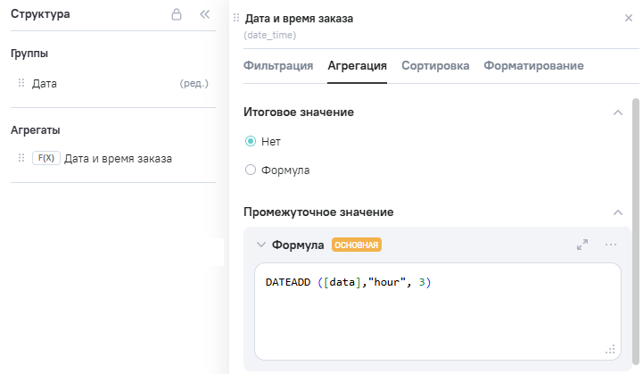
Task: Collapse the Промежуточное значение section
Action: pyautogui.click(x=616, y=212)
